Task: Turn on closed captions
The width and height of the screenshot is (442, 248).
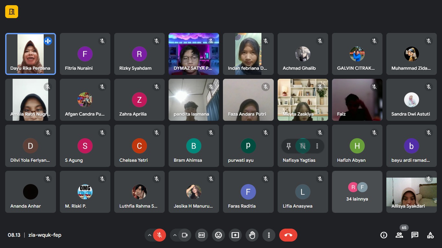Action: click(202, 235)
